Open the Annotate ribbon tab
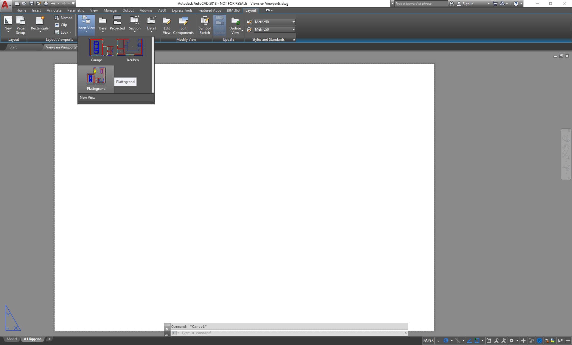The width and height of the screenshot is (572, 345). 54,10
